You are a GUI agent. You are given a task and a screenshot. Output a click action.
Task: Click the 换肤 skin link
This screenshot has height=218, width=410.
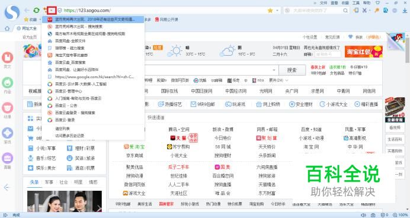click(x=359, y=37)
